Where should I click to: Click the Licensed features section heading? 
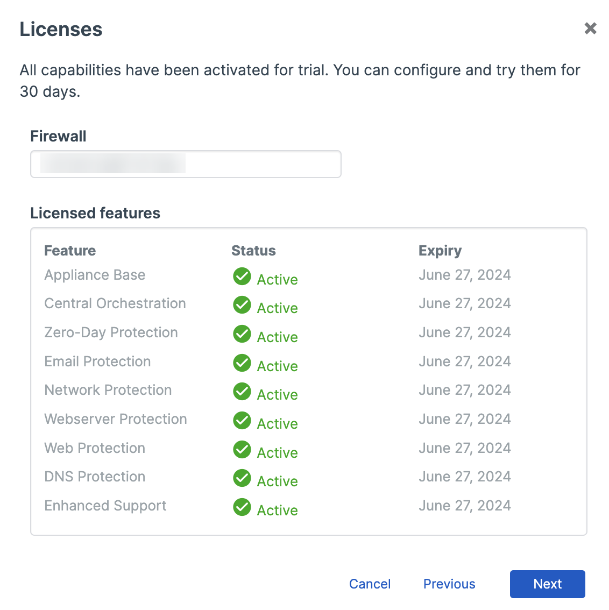95,213
